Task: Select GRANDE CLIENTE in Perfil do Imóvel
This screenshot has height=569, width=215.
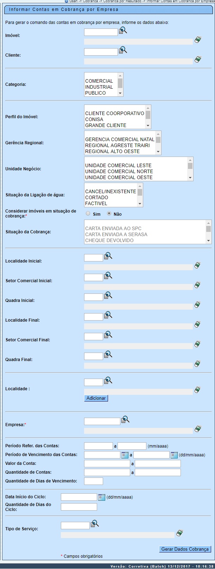Action: coord(106,125)
